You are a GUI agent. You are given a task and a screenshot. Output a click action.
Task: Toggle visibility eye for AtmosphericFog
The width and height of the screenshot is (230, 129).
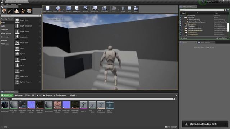pyautogui.click(x=181, y=20)
